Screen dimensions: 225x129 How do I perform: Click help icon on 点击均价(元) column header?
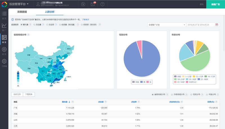[182, 102]
